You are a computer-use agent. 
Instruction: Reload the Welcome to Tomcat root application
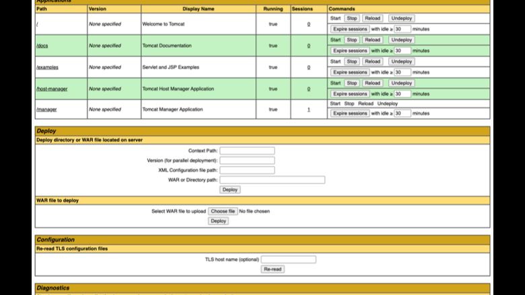click(x=372, y=18)
